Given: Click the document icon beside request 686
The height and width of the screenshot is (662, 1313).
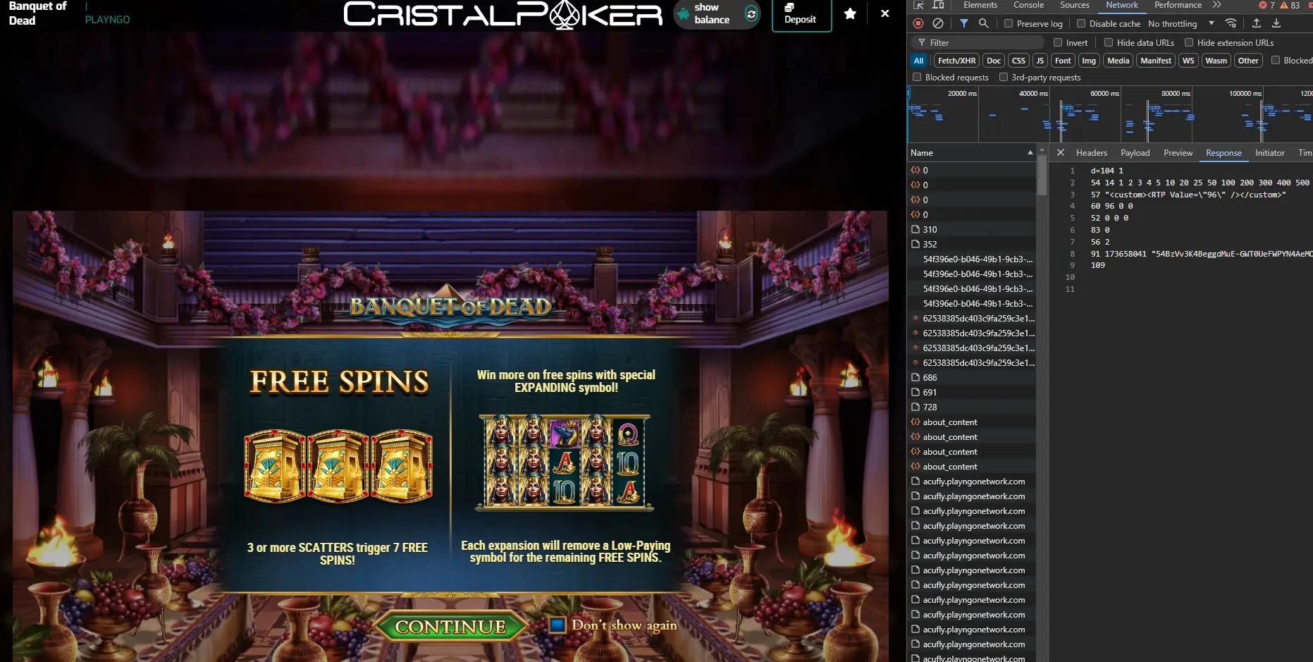Looking at the screenshot, I should pyautogui.click(x=916, y=377).
